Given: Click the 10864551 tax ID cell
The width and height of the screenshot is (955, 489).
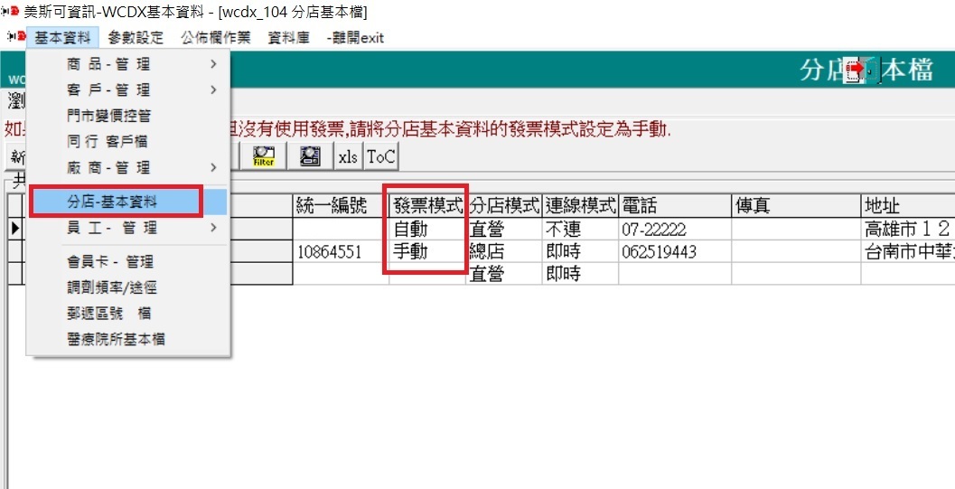Looking at the screenshot, I should point(342,251).
